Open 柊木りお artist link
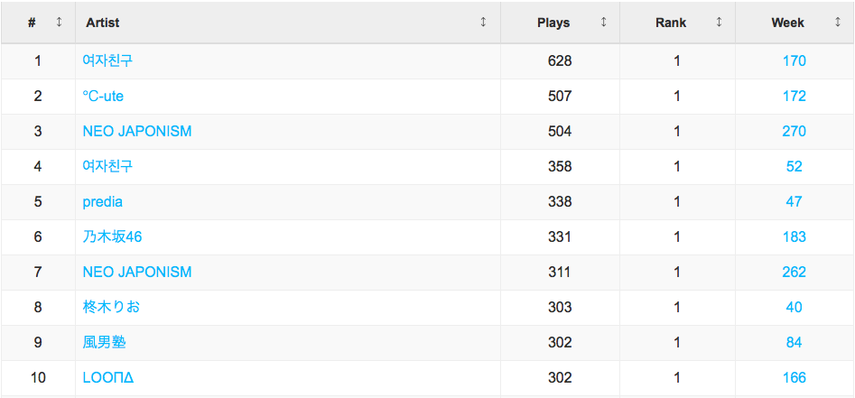855x398 pixels. (x=111, y=307)
